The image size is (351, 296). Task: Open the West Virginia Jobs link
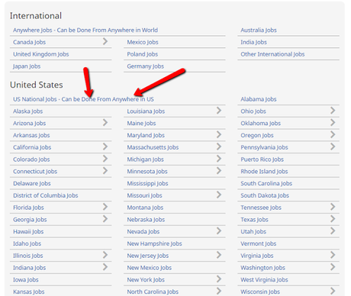pos(264,280)
